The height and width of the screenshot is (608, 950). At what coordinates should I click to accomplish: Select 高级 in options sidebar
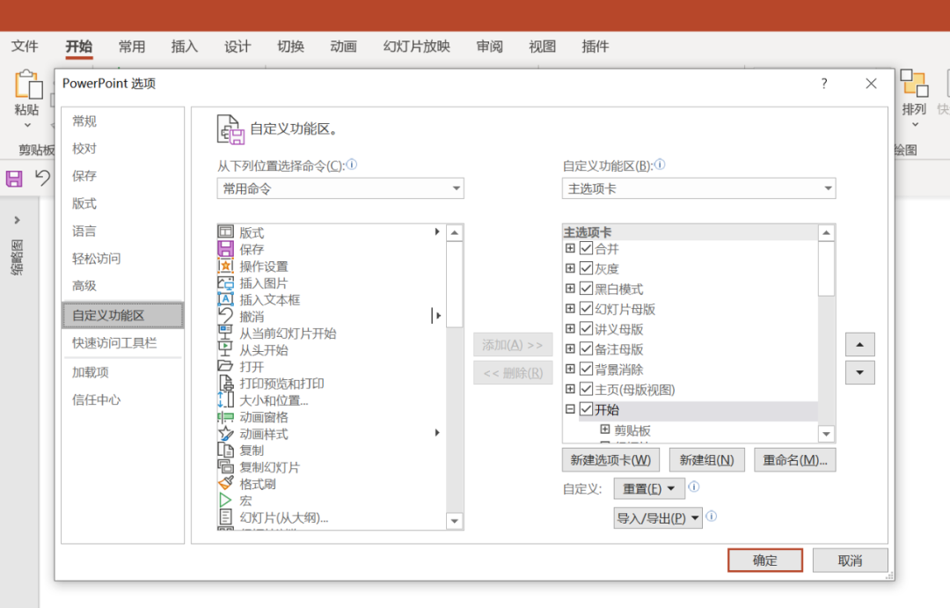point(122,285)
